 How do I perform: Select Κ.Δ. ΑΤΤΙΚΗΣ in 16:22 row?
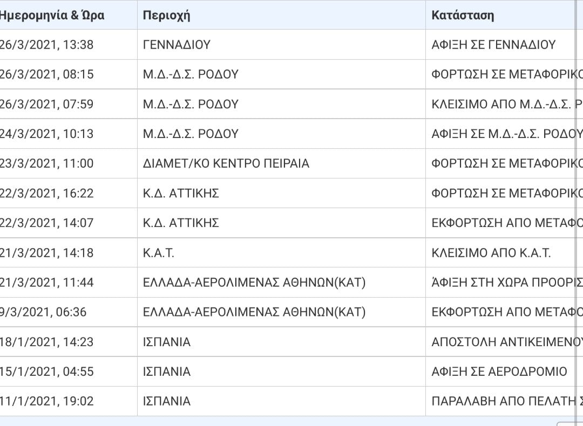pos(181,193)
